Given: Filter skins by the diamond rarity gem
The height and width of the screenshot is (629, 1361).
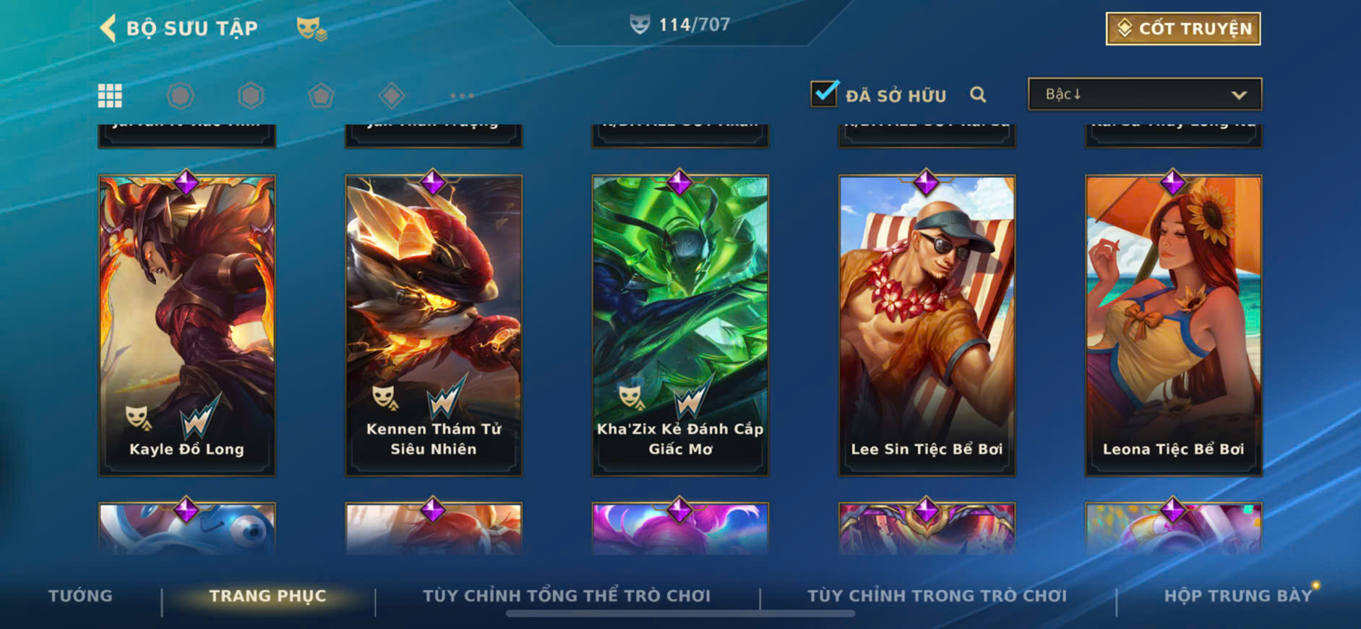Looking at the screenshot, I should (x=392, y=95).
